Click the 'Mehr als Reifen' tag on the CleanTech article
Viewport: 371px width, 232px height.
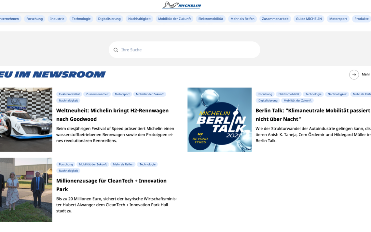(x=123, y=164)
